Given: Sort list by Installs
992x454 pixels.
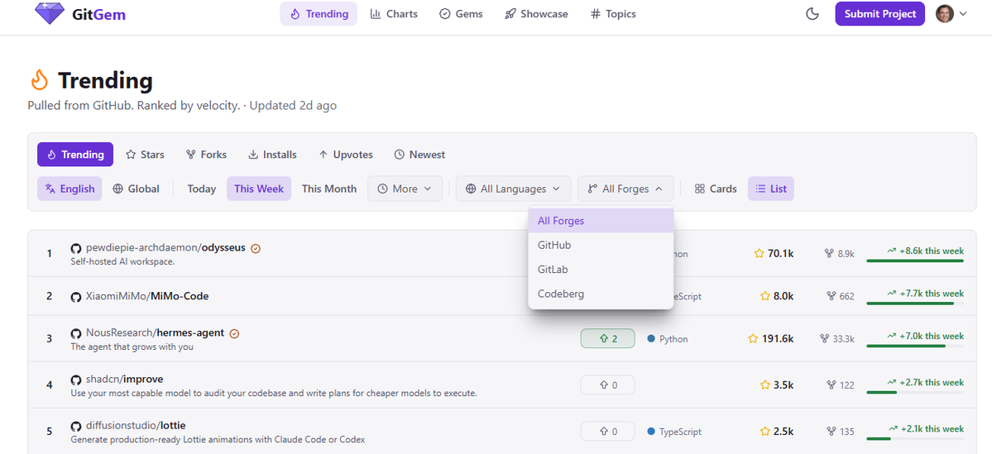Looking at the screenshot, I should pos(272,155).
